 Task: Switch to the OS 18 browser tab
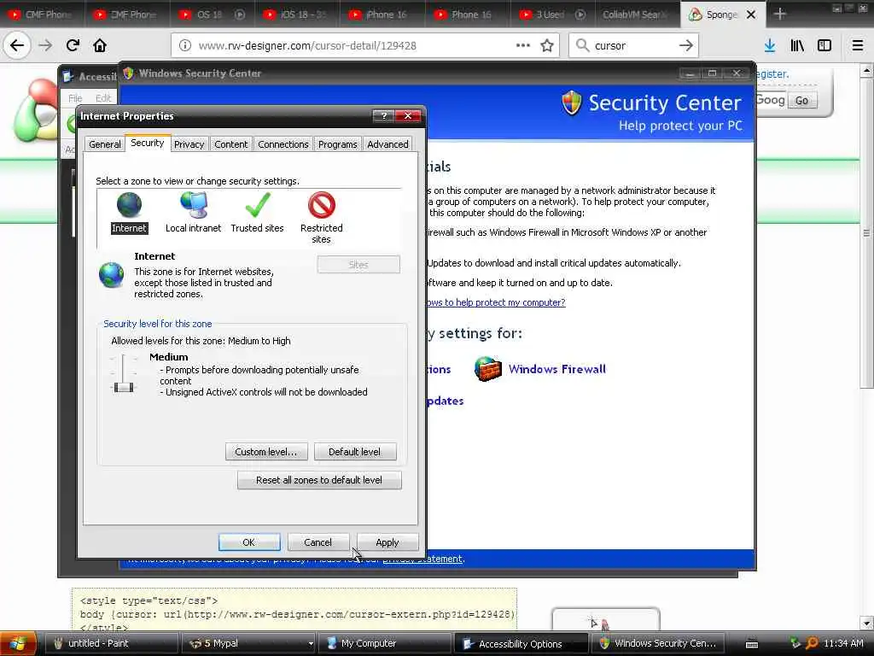click(212, 15)
